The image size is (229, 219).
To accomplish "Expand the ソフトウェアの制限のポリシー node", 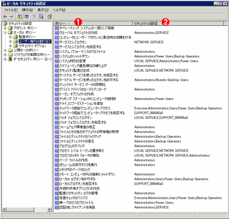I will click(x=5, y=55).
